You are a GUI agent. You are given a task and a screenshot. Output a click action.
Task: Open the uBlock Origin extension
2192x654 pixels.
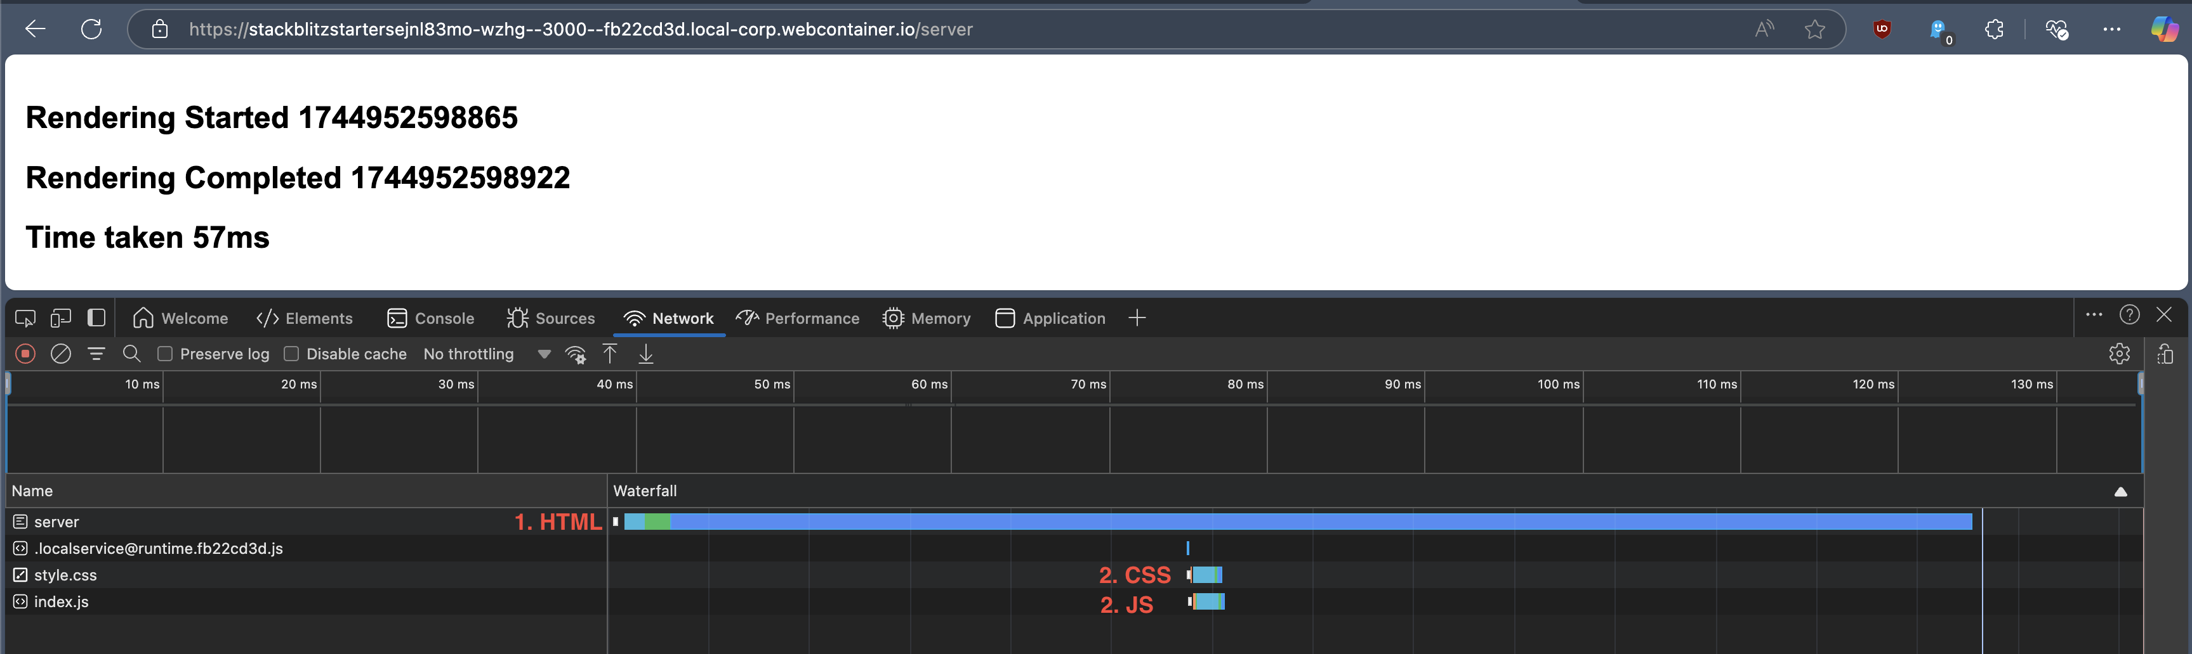click(x=1882, y=29)
